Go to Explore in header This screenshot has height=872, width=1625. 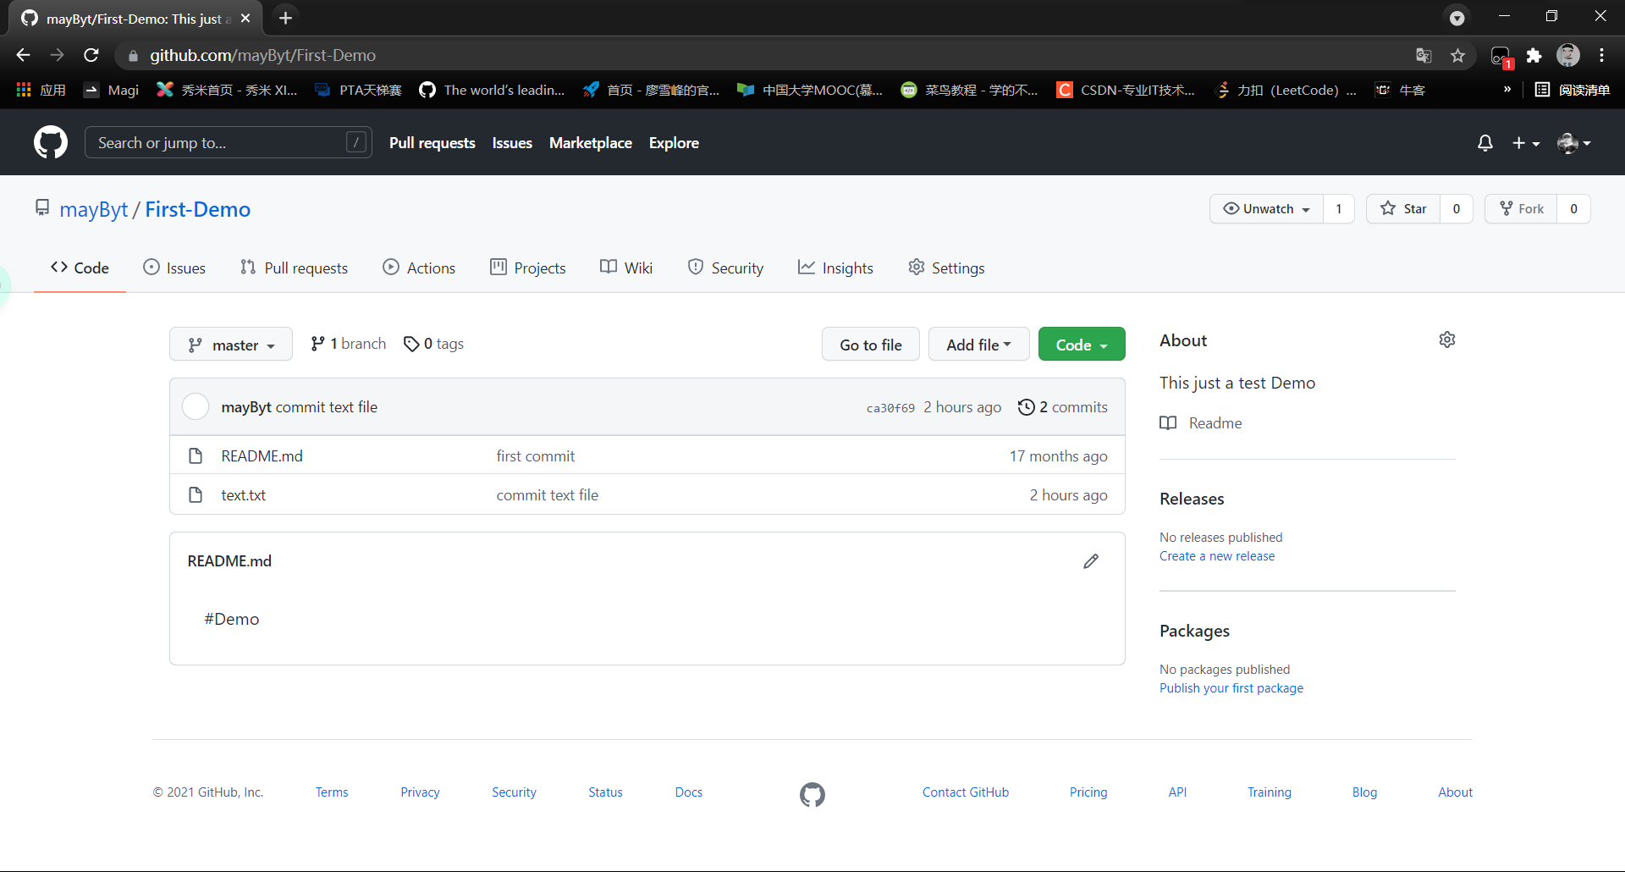click(x=674, y=143)
